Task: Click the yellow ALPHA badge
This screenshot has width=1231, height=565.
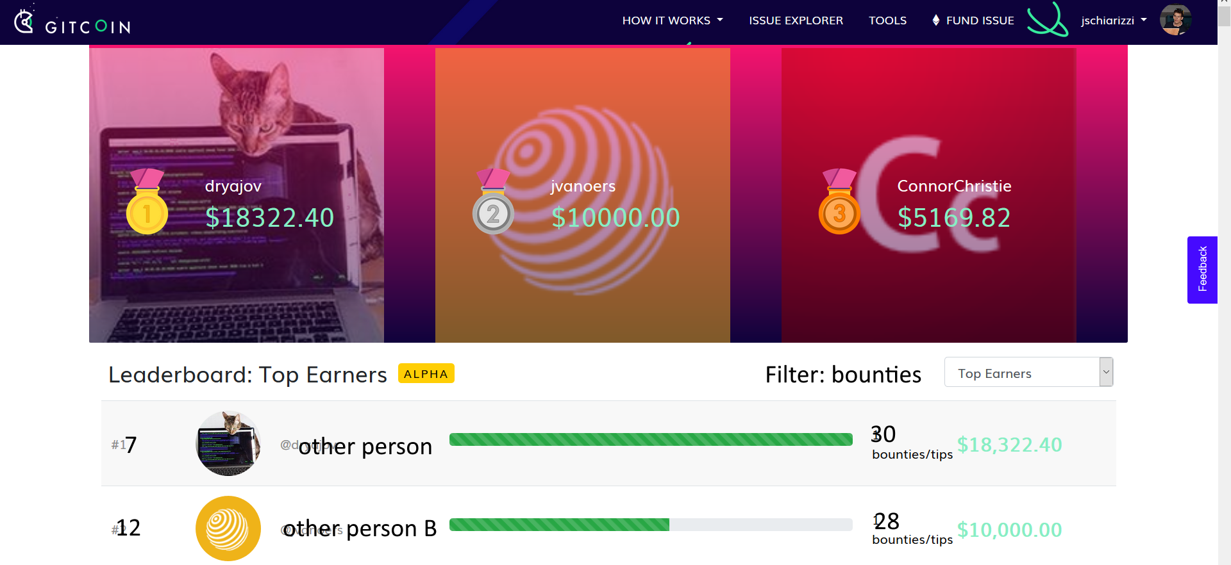Action: click(x=426, y=373)
